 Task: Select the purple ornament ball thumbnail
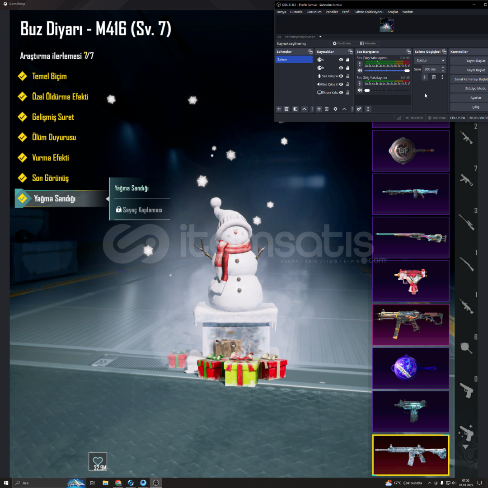tap(410, 368)
